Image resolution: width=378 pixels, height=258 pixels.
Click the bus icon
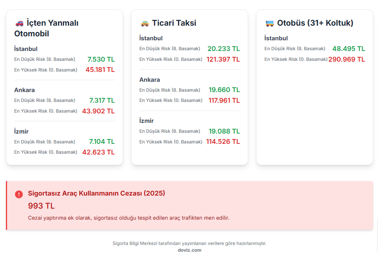(269, 23)
